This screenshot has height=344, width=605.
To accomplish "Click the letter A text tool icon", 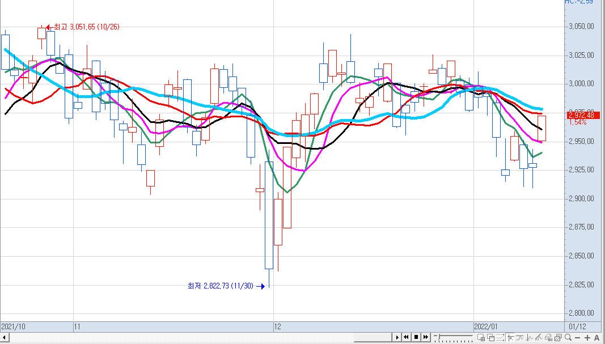I will 596,338.
